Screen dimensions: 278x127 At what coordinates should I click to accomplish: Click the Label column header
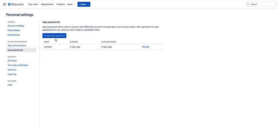46,42
